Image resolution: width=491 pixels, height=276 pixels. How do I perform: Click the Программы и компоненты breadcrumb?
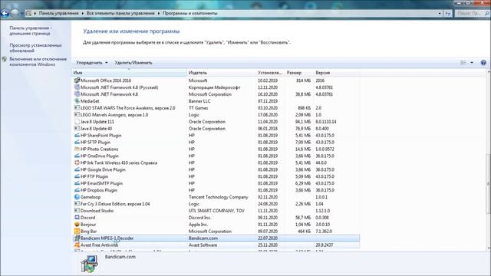click(189, 14)
